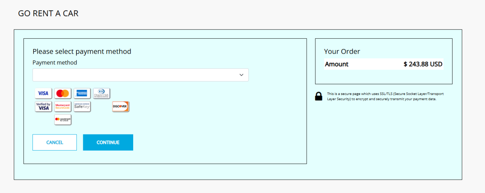Click the Mastercard ID Check badge
Viewport: 485px width, 193px height.
(63, 120)
